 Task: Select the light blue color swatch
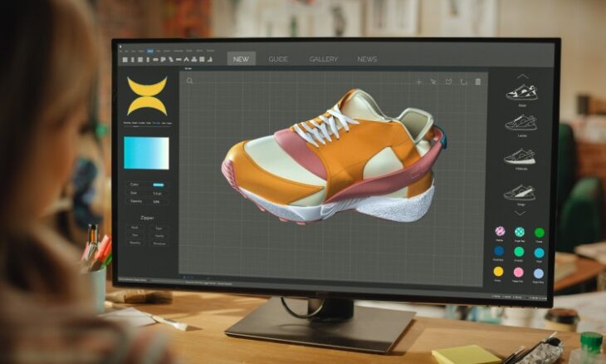coord(538,273)
